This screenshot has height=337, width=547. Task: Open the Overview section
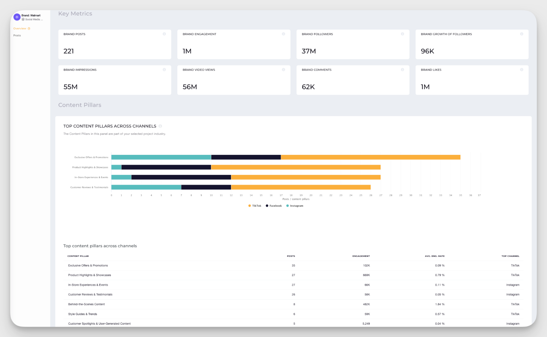coord(20,28)
